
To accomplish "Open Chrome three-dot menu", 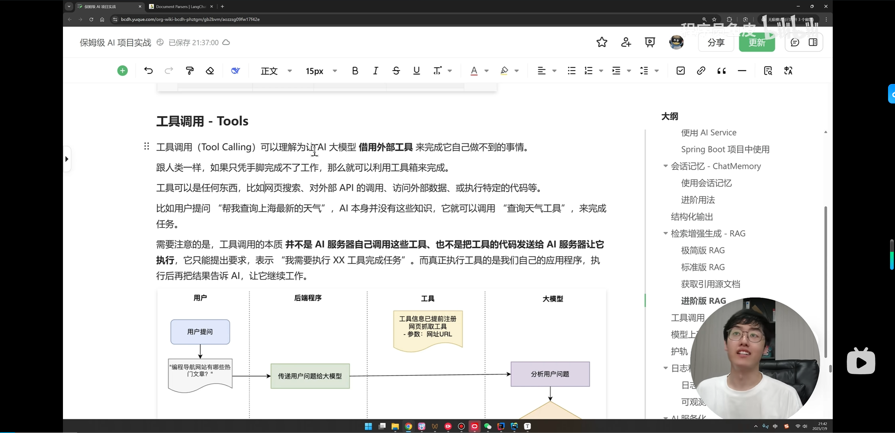I will 826,19.
